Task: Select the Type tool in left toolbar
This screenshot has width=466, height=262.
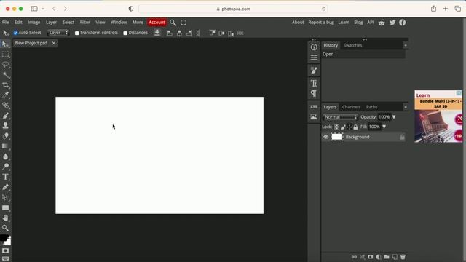Action: [x=5, y=177]
